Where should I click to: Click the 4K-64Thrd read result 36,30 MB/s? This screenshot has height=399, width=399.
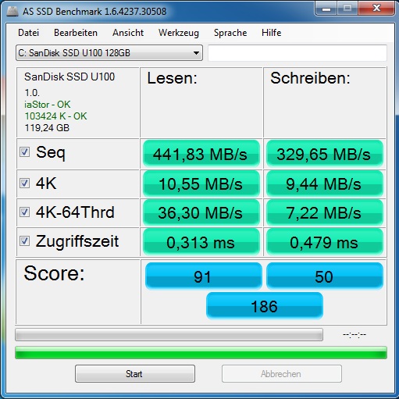point(201,212)
